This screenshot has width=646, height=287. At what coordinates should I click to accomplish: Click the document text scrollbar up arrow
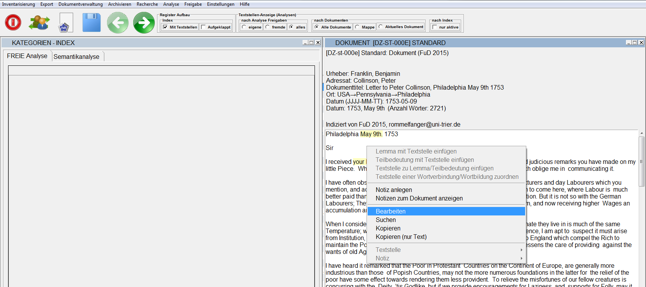pos(641,133)
